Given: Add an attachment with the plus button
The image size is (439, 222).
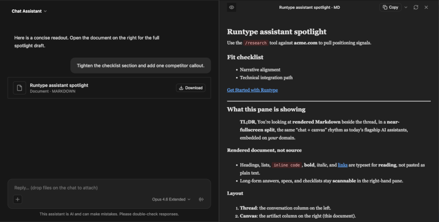Looking at the screenshot, I should click(x=18, y=199).
